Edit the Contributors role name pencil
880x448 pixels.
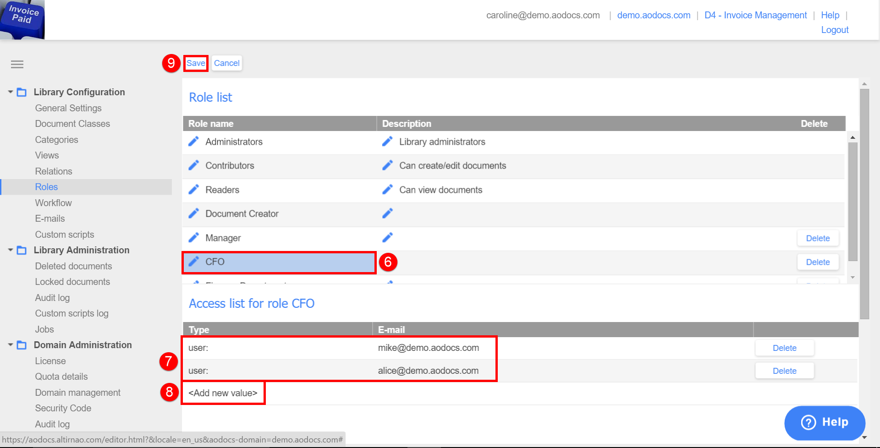coord(194,165)
